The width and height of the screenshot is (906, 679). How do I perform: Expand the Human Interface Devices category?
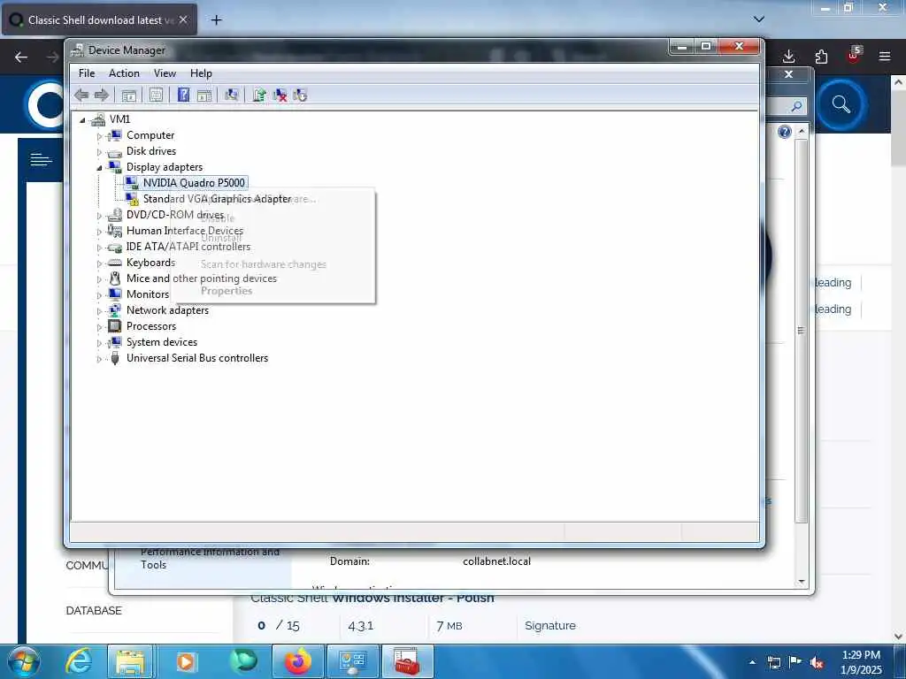99,232
